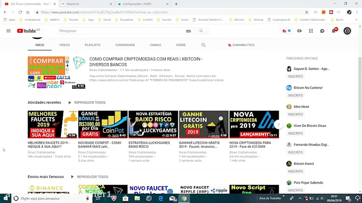Open the COMUNIDADE channel tab

pos(125,45)
